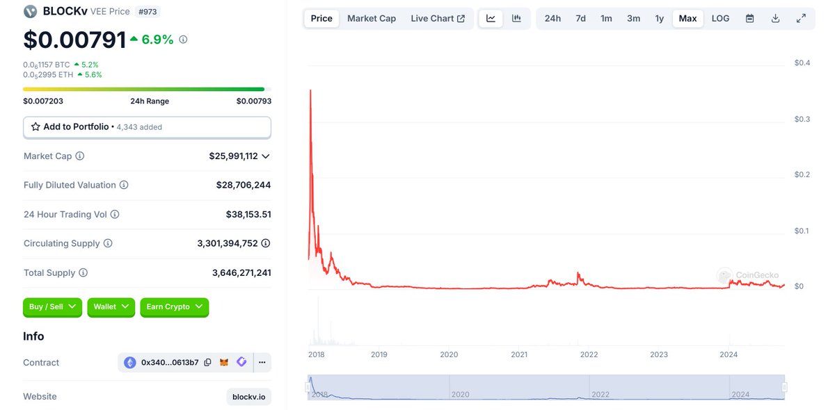Open the Earn Crypto dropdown
The height and width of the screenshot is (410, 835).
175,307
